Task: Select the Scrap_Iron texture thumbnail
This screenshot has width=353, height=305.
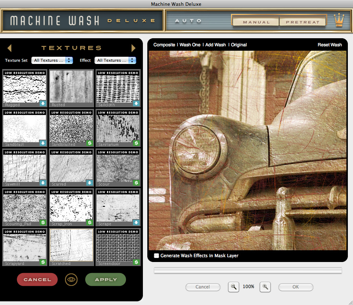Action: click(x=71, y=208)
